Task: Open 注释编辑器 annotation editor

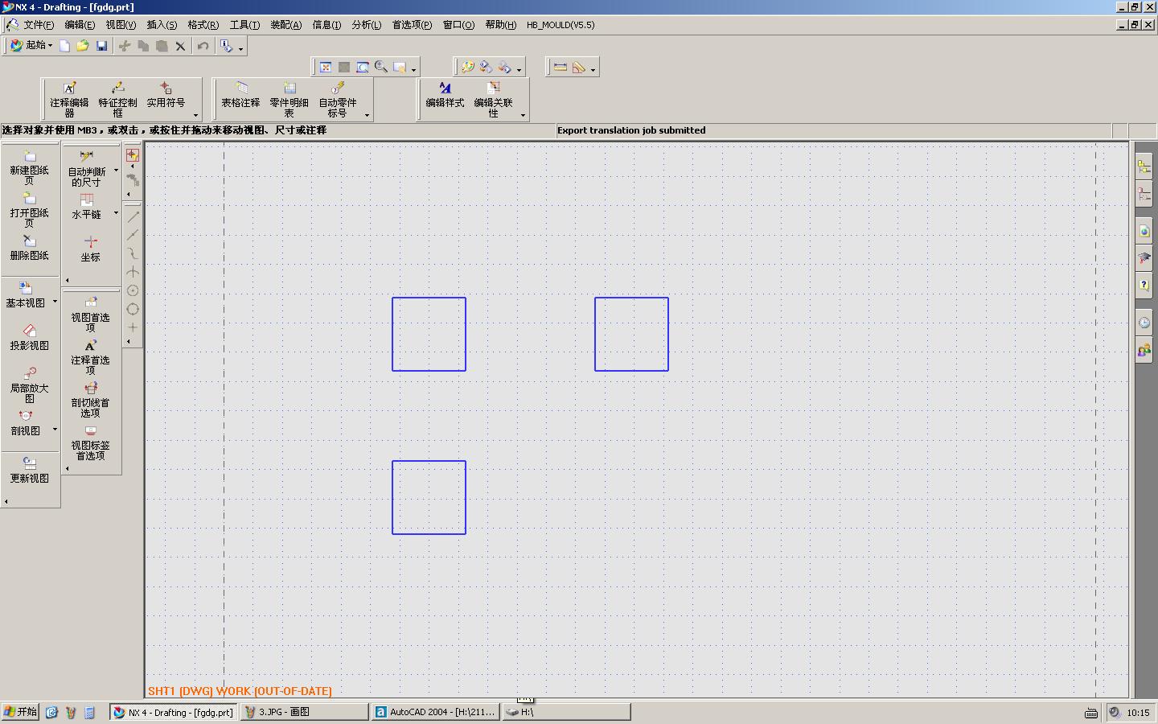Action: [69, 99]
